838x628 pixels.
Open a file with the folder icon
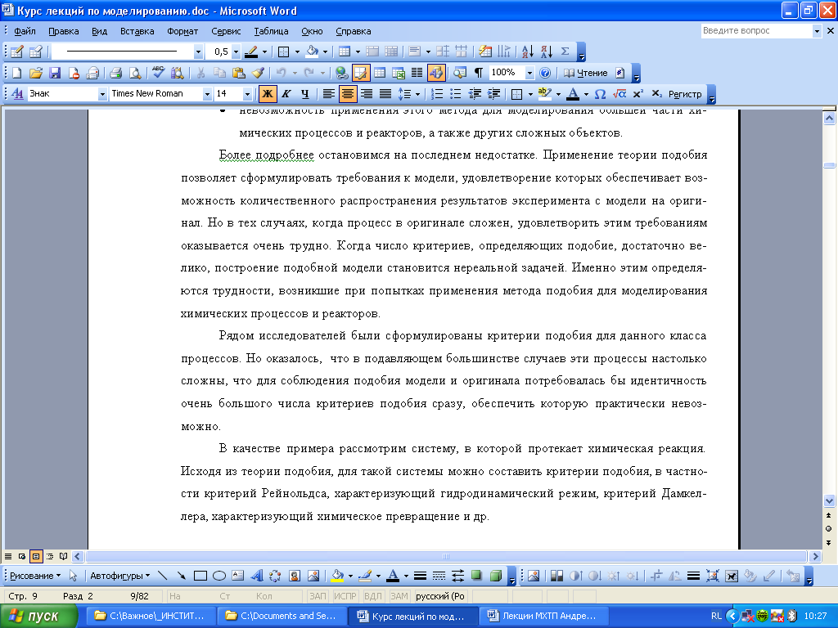click(36, 73)
